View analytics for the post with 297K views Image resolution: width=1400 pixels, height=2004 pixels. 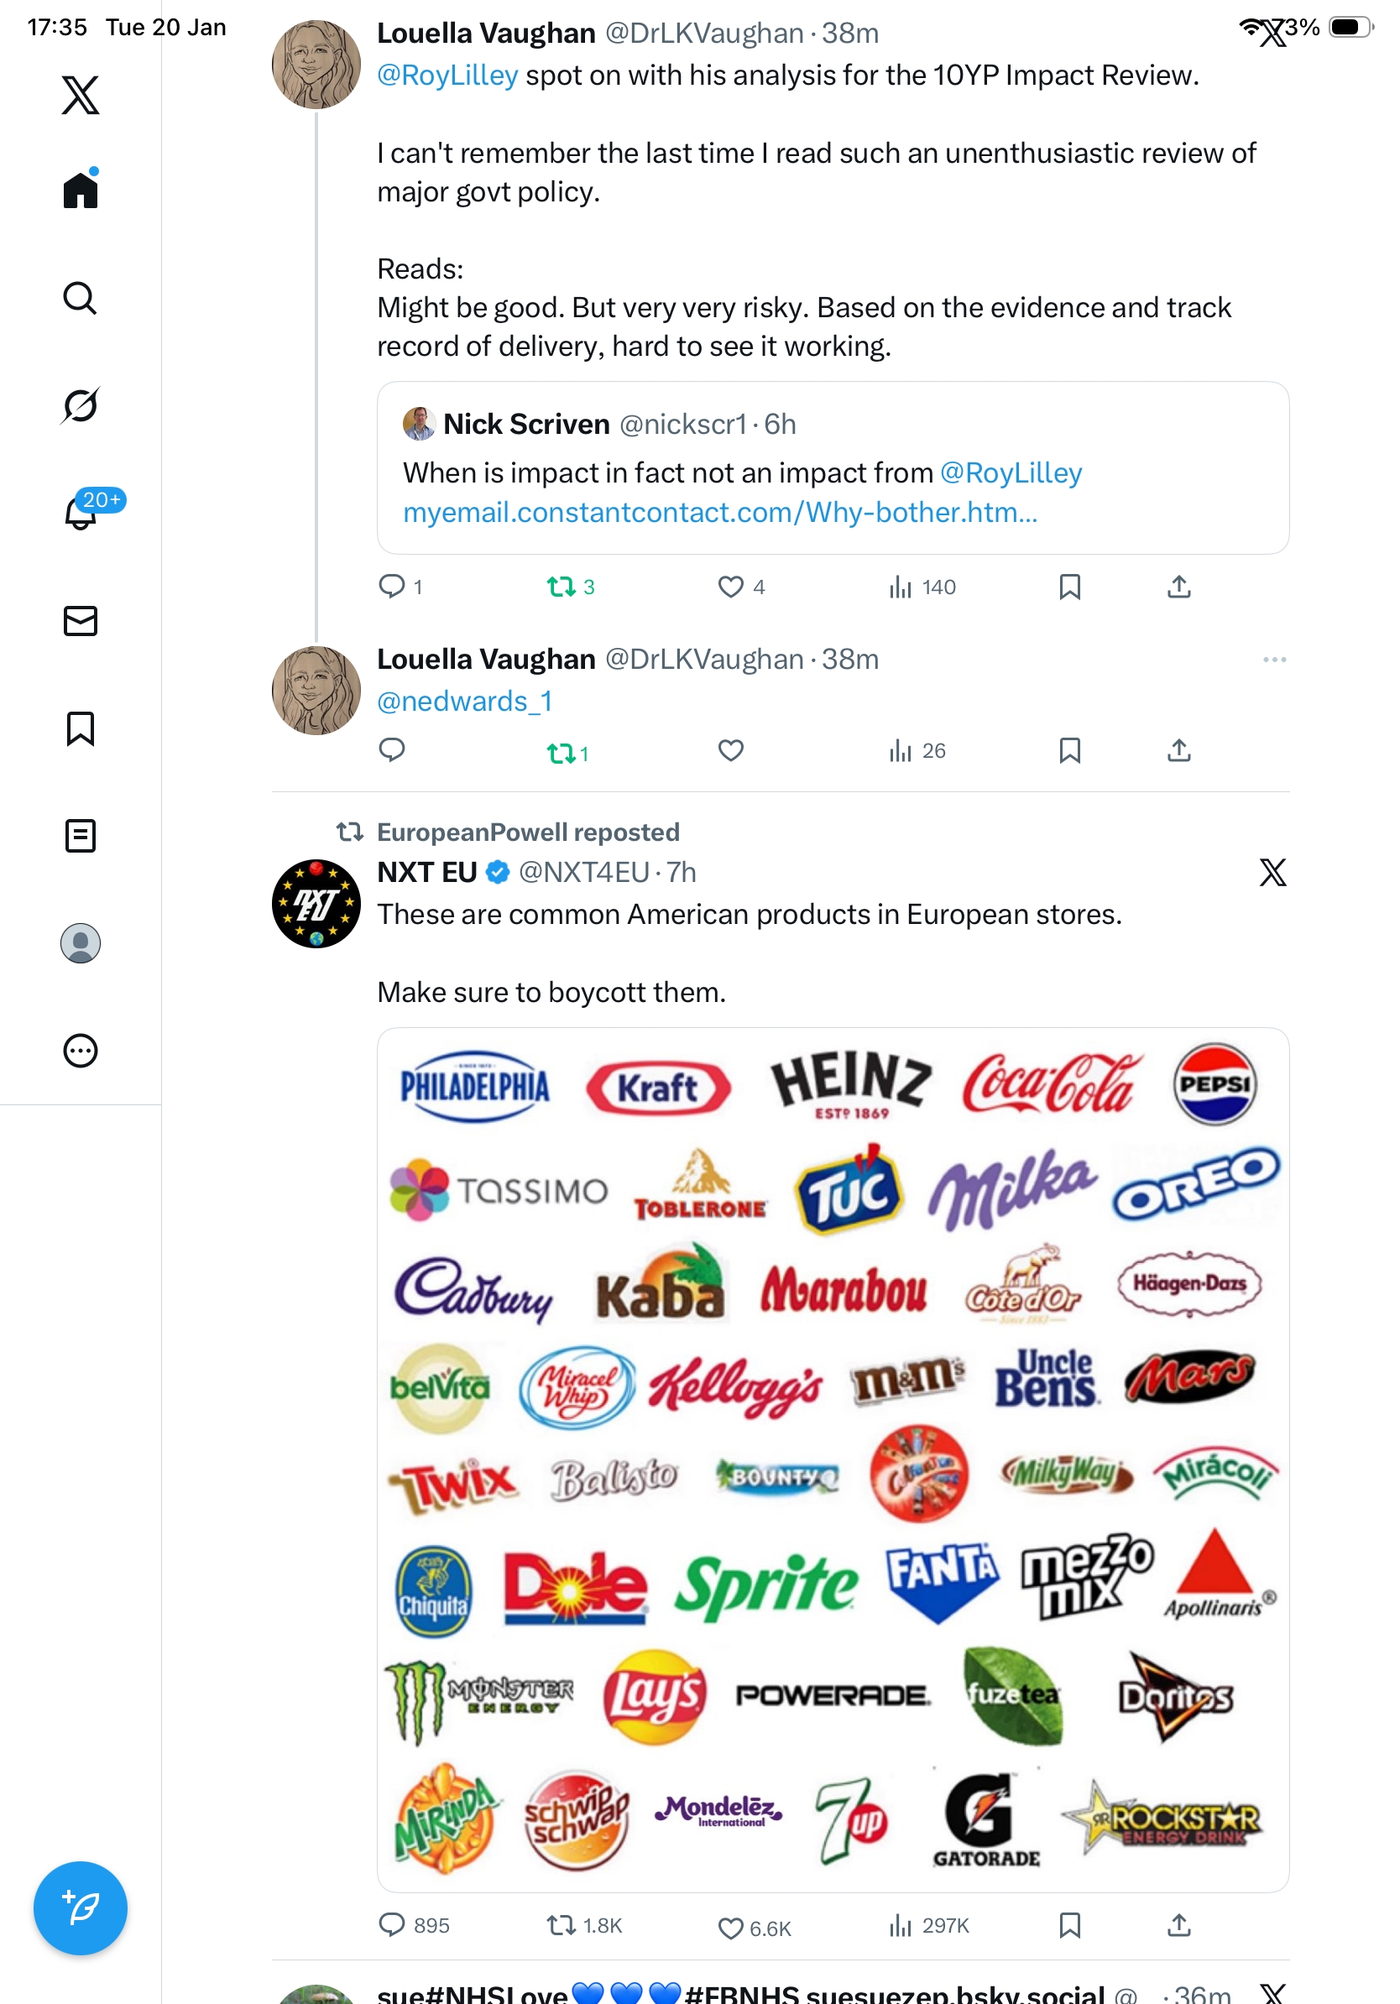(928, 1924)
